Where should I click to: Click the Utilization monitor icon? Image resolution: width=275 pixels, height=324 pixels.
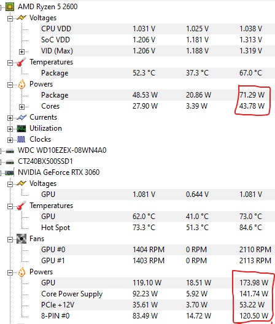tap(21, 128)
